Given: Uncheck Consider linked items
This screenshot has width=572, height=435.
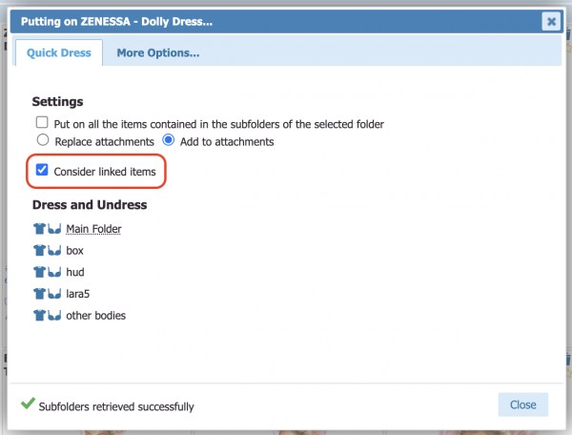Looking at the screenshot, I should pyautogui.click(x=42, y=171).
